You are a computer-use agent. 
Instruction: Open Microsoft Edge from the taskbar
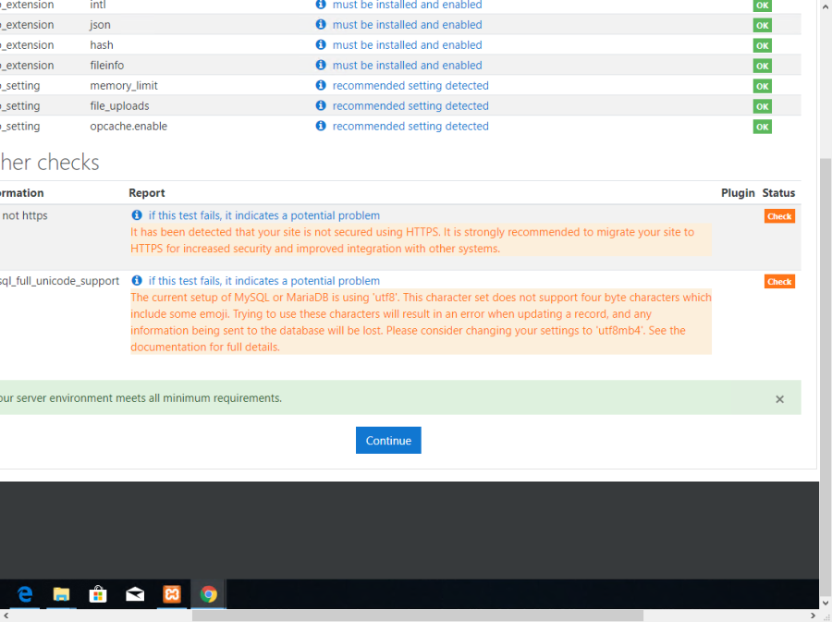tap(25, 594)
